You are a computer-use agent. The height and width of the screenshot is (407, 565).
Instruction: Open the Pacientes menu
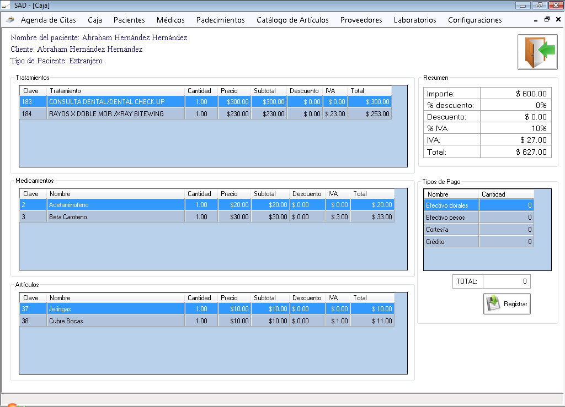[129, 20]
